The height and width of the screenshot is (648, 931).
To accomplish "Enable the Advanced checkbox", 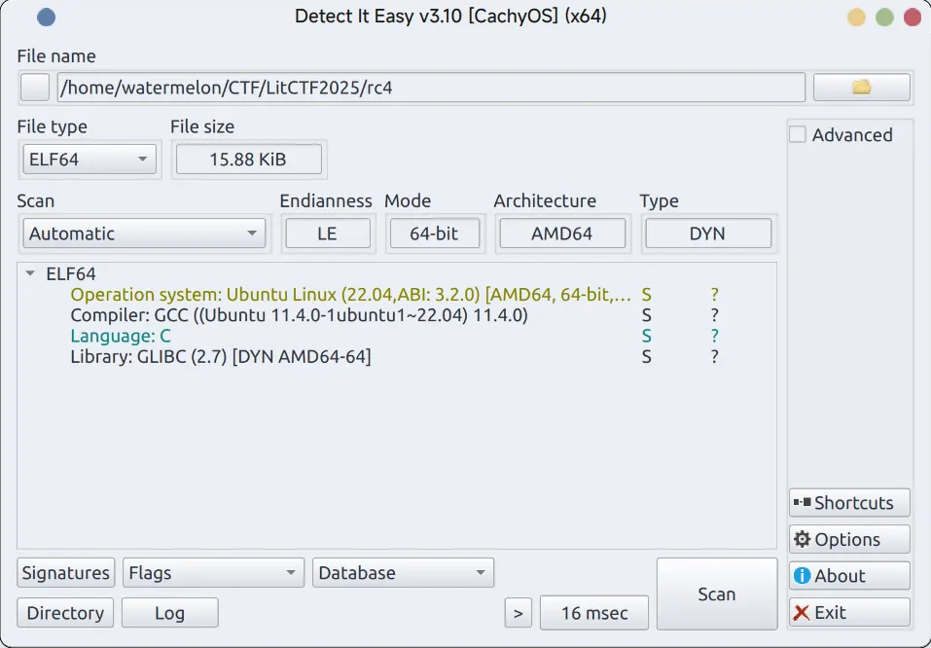I will point(798,135).
